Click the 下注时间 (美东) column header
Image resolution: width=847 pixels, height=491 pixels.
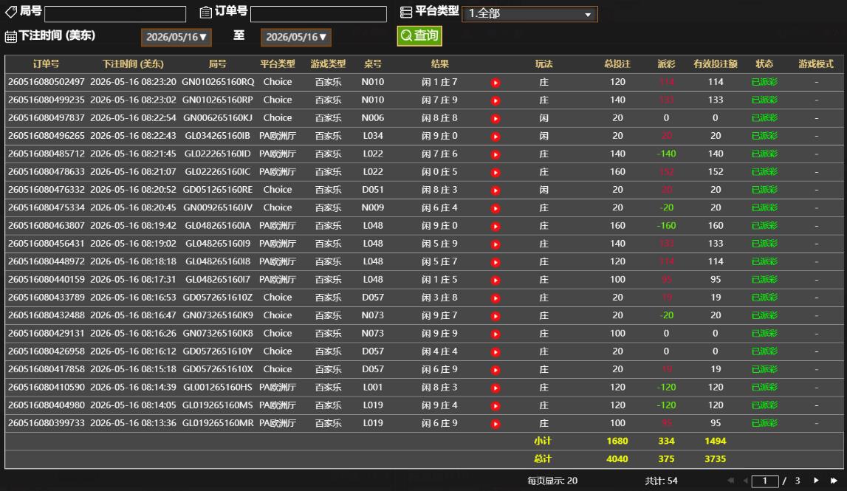click(x=133, y=63)
